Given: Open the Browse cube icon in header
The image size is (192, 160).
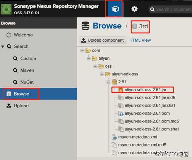Looking at the screenshot, I should point(115,9).
